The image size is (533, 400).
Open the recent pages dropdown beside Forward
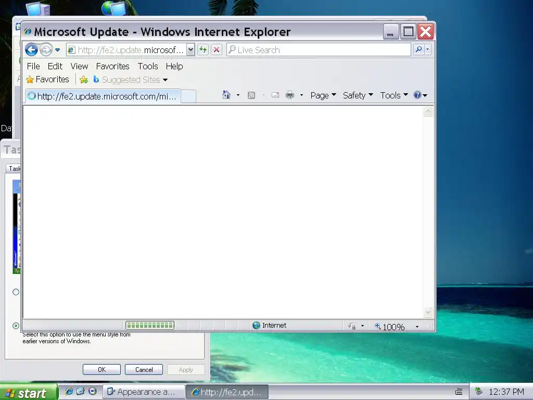click(x=57, y=50)
